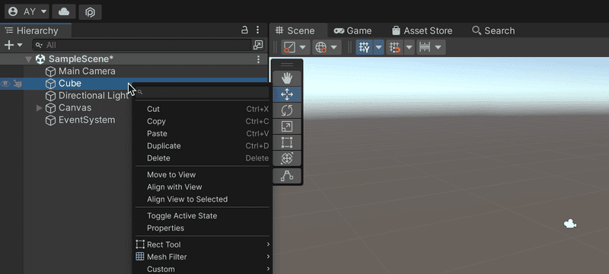Viewport: 609px width, 274px height.
Task: Open the Asset Store tab
Action: tap(422, 30)
